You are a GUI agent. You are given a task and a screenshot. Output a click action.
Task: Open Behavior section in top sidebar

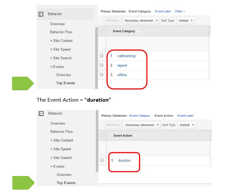[55, 14]
